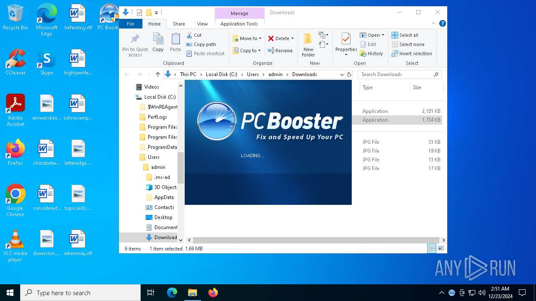536x301 pixels.
Task: Click the Manage contextual tab
Action: [x=240, y=13]
